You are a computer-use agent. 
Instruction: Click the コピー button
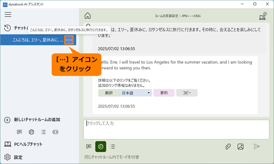tap(187, 93)
